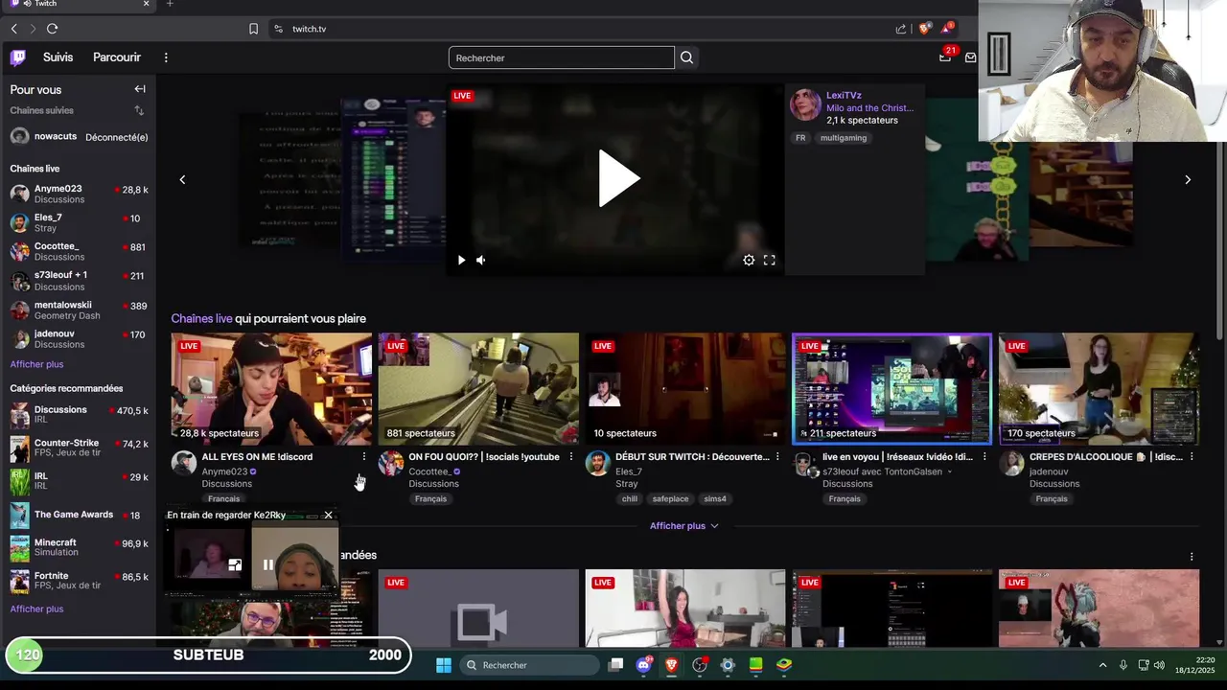Click Anyme023 channel avatar under stream
This screenshot has height=690, width=1227.
183,464
